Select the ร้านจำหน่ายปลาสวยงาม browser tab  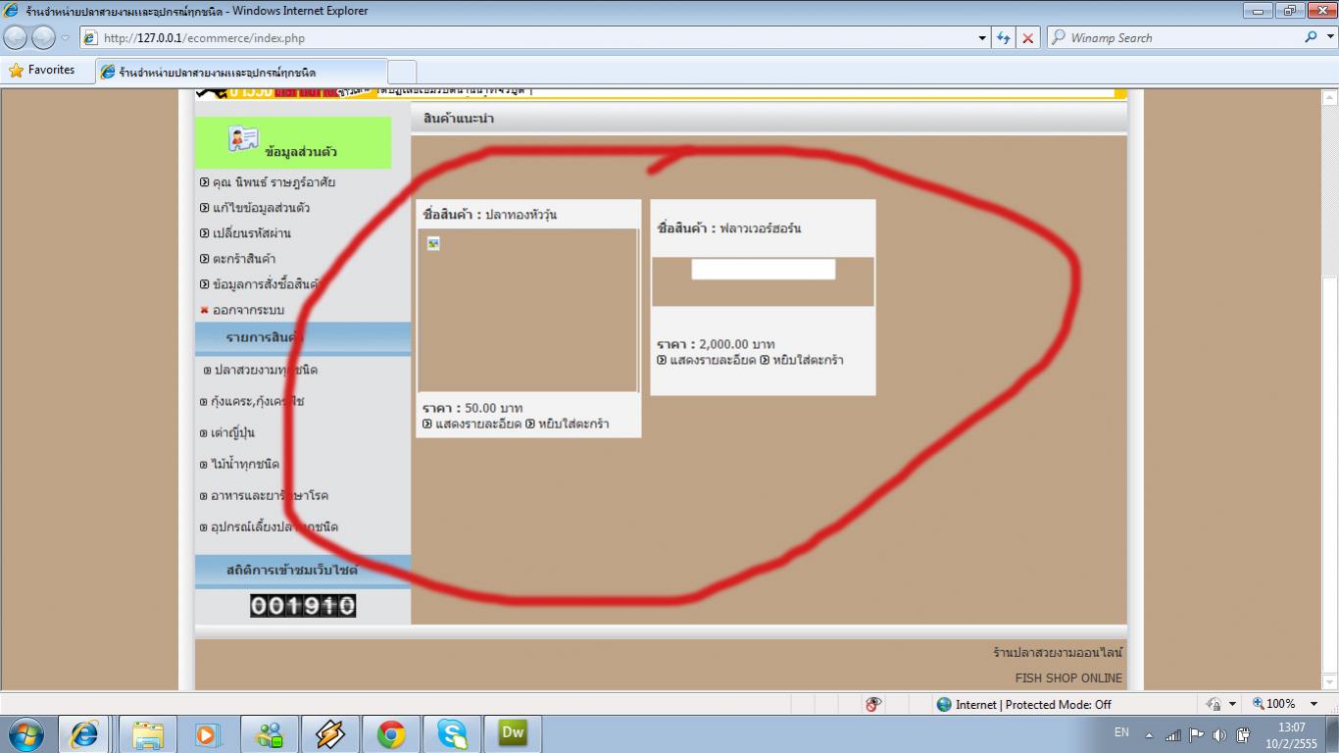point(241,72)
